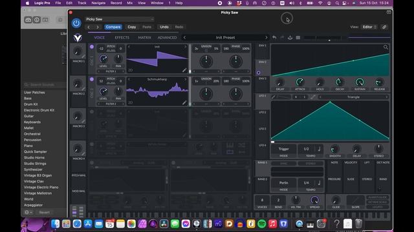Switch to the ADVANCED tab
Screen dimensions: 414x232
point(167,37)
